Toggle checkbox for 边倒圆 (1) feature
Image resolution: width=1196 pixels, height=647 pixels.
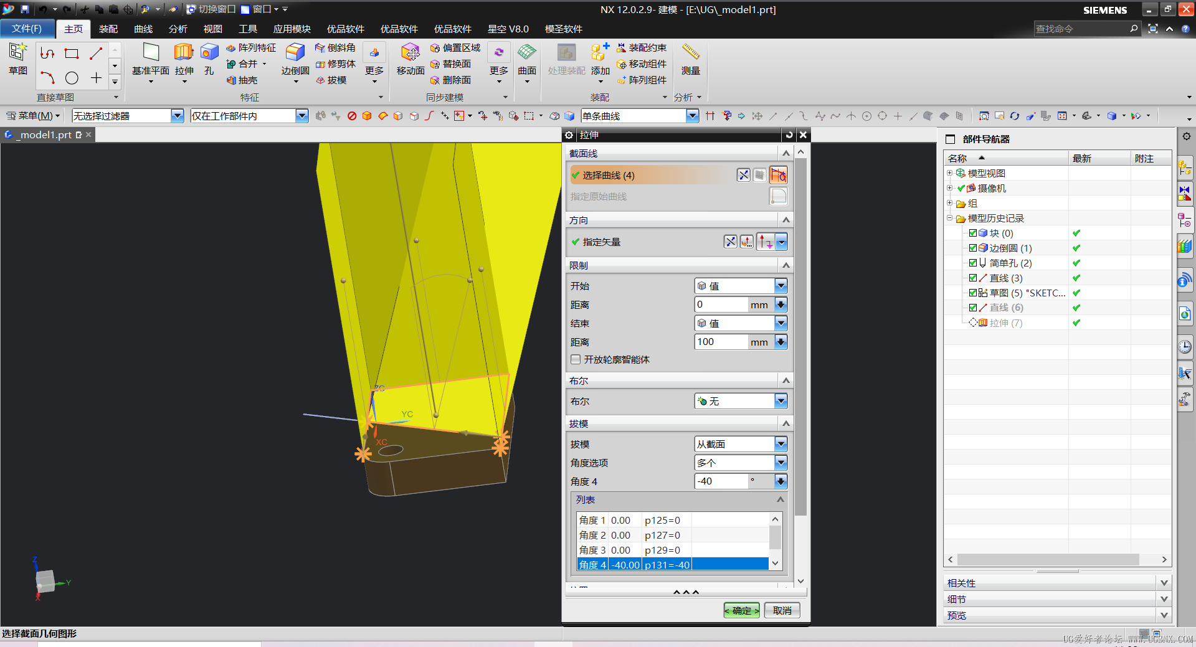[x=973, y=248]
